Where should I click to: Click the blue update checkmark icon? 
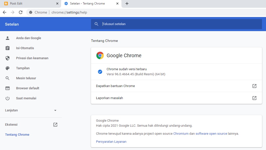point(100,71)
